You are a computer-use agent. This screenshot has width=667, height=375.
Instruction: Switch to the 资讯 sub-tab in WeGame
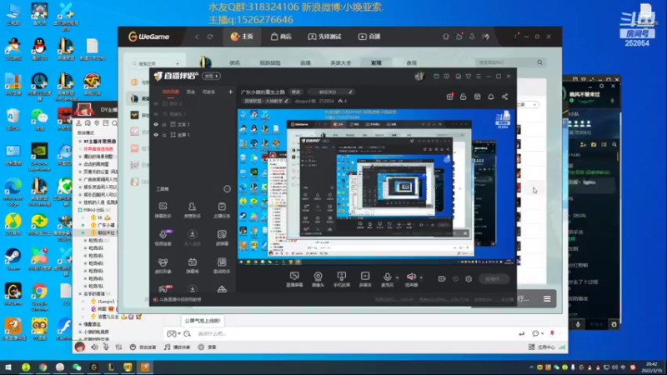235,63
